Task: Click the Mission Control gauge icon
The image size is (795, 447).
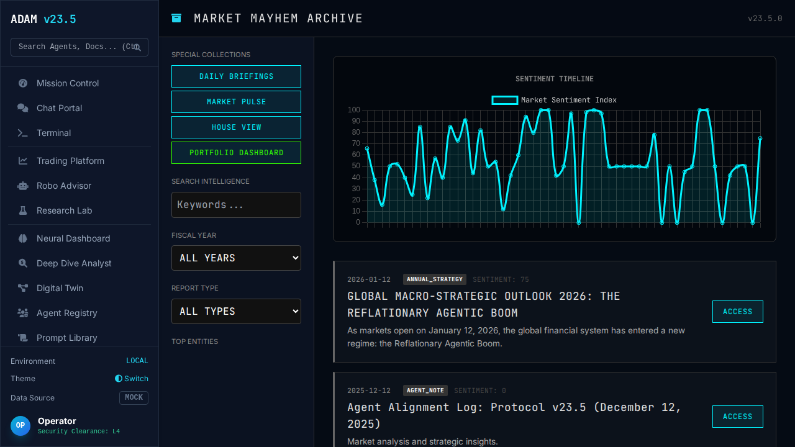Action: coord(23,83)
